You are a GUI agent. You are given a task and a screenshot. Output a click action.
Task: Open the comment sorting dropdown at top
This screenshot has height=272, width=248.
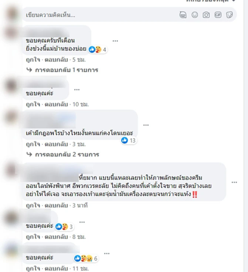pyautogui.click(x=211, y=1)
